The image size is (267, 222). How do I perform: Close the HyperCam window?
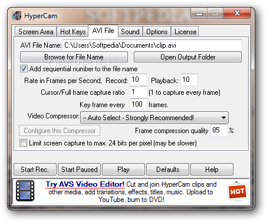(237, 14)
